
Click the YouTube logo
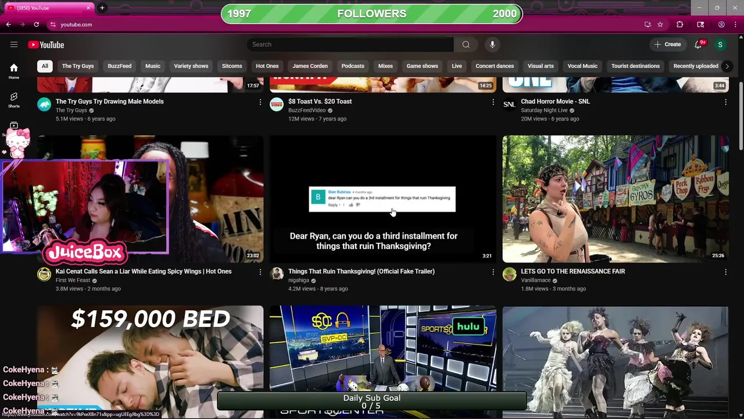tap(46, 45)
